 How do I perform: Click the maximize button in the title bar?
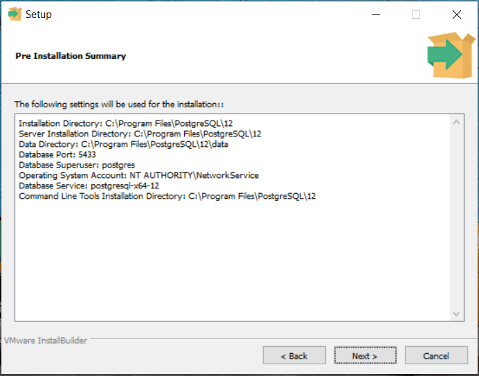coord(416,15)
